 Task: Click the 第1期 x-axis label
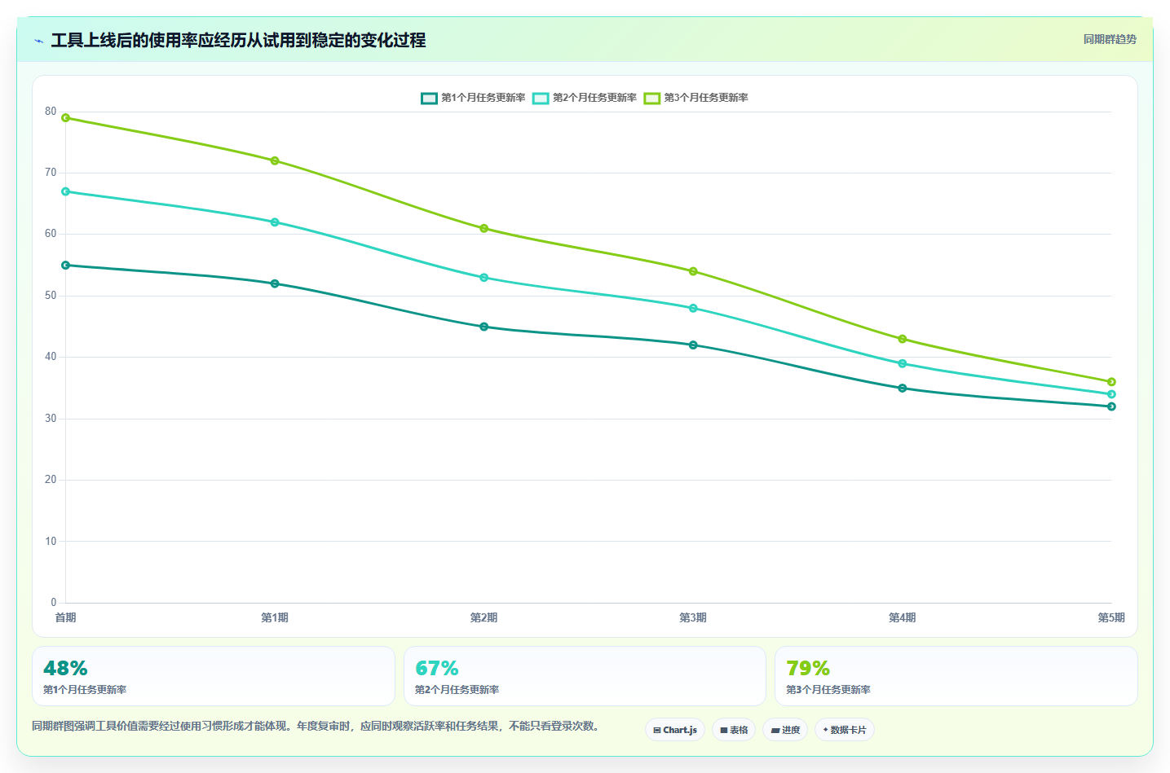point(275,618)
